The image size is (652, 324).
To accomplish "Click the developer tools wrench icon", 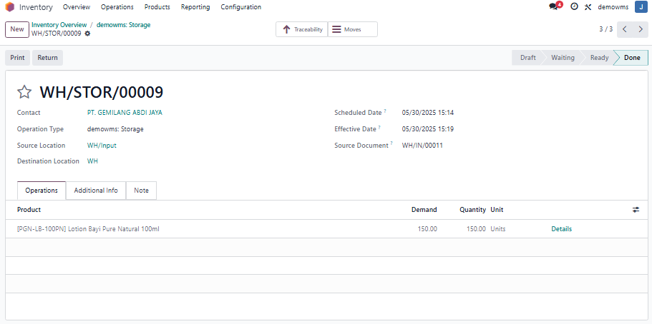I will tap(588, 7).
